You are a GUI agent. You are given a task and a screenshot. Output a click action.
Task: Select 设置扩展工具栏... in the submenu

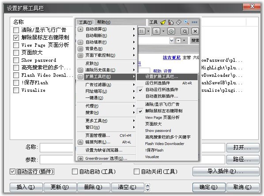coord(167,77)
